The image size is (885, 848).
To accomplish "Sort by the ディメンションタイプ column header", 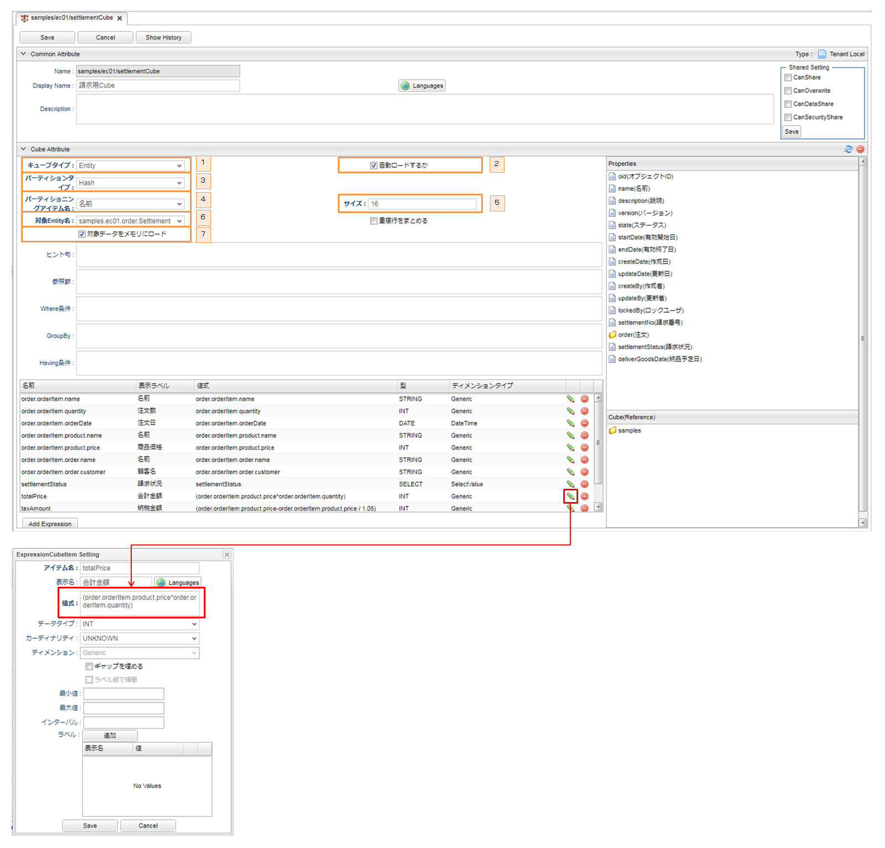I will pyautogui.click(x=507, y=385).
